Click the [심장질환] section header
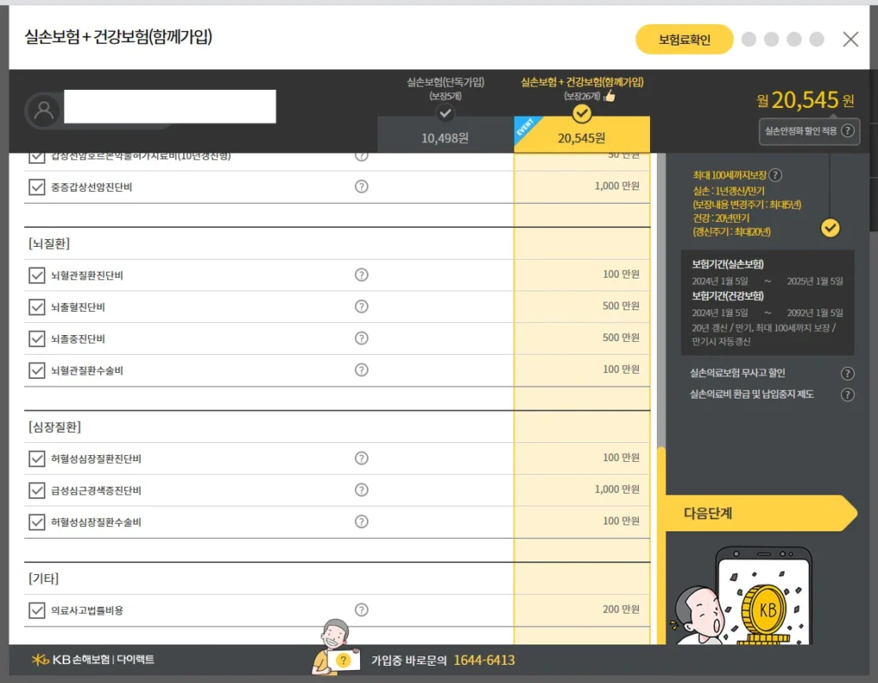Viewport: 878px width, 683px height. [55, 427]
